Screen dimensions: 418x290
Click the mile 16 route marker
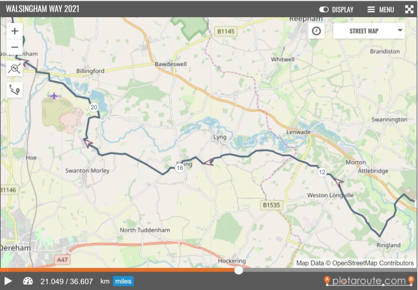(180, 168)
